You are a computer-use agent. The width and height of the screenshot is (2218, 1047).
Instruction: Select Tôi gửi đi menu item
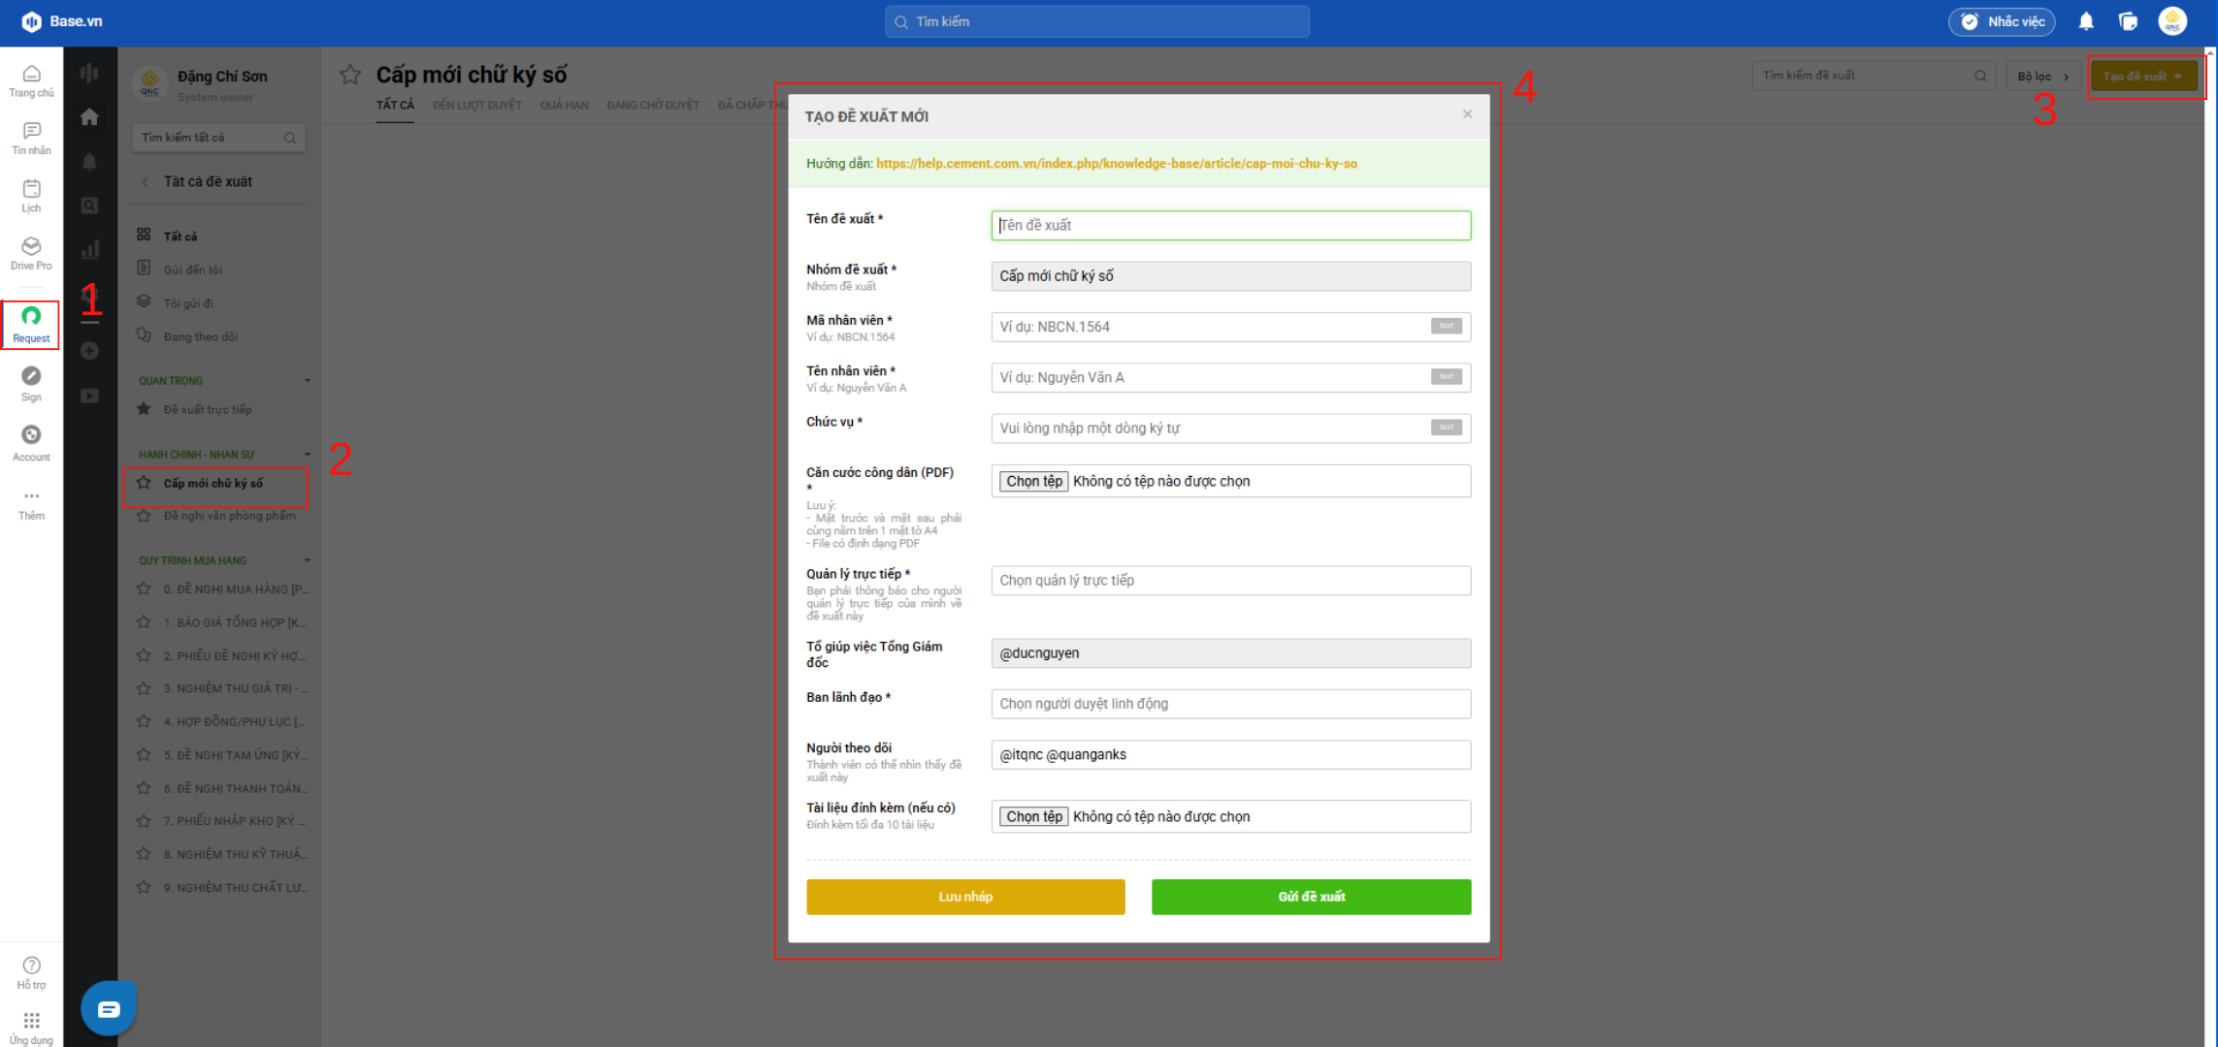(x=188, y=303)
